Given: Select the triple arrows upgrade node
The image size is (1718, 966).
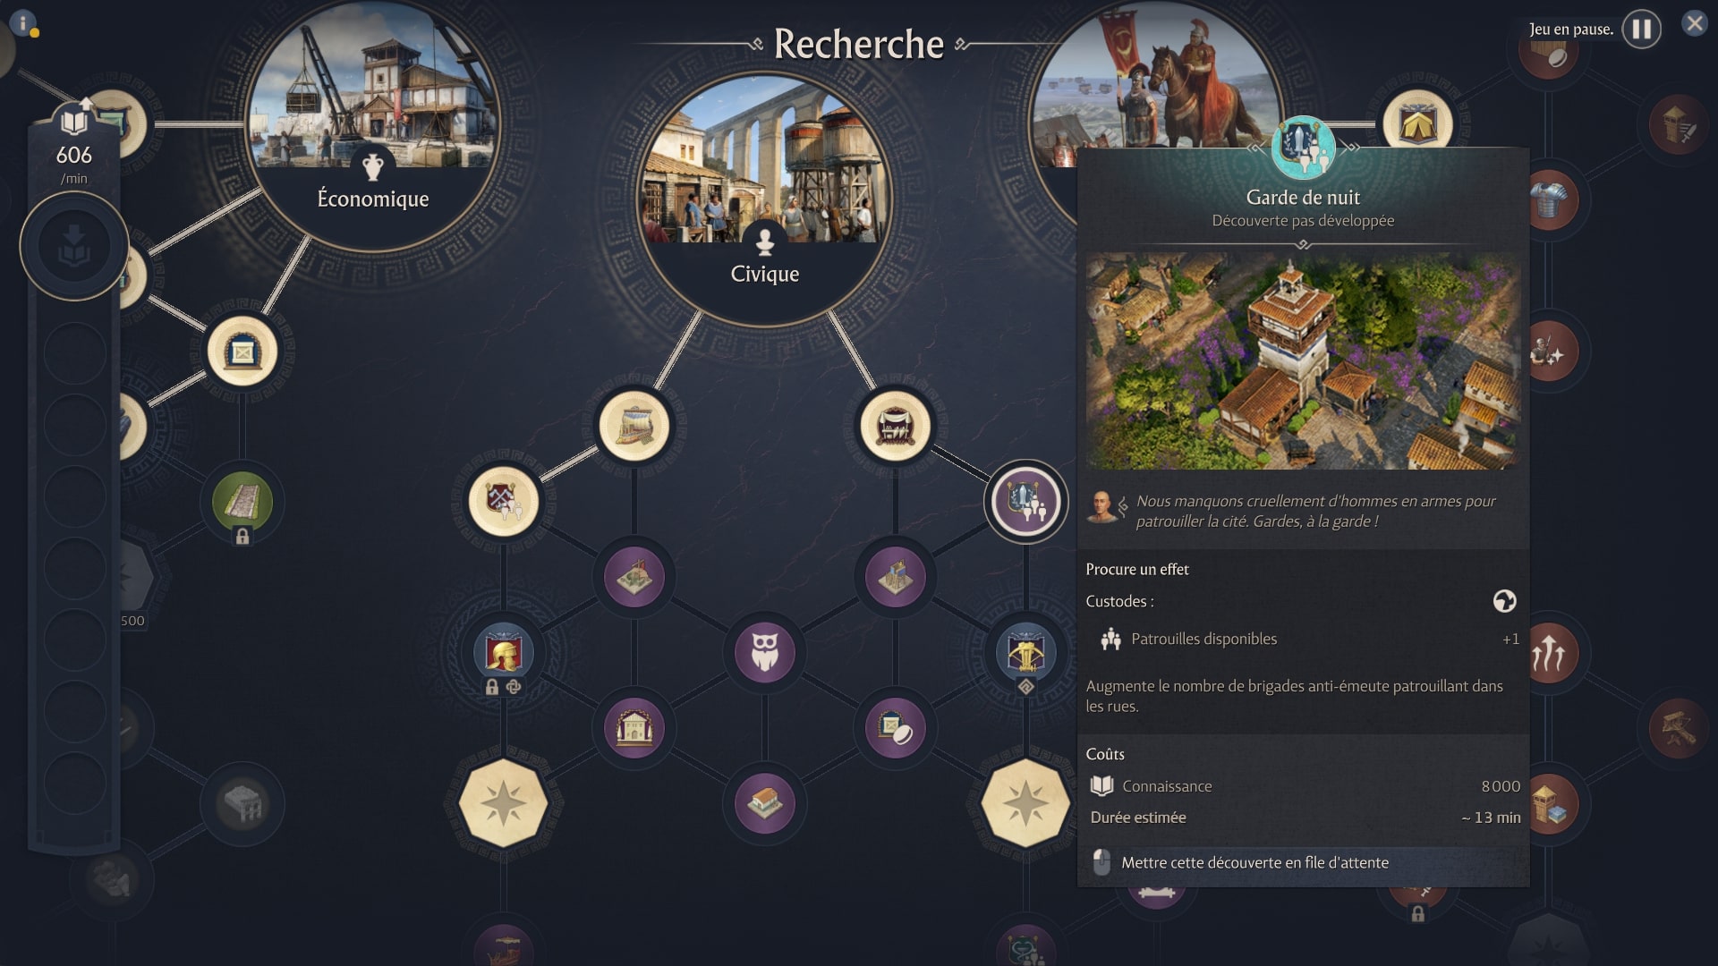Looking at the screenshot, I should (1549, 653).
